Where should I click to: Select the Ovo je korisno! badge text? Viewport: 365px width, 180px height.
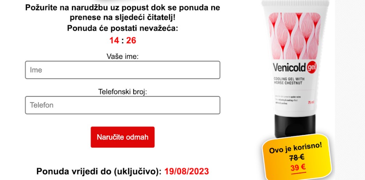point(296,147)
